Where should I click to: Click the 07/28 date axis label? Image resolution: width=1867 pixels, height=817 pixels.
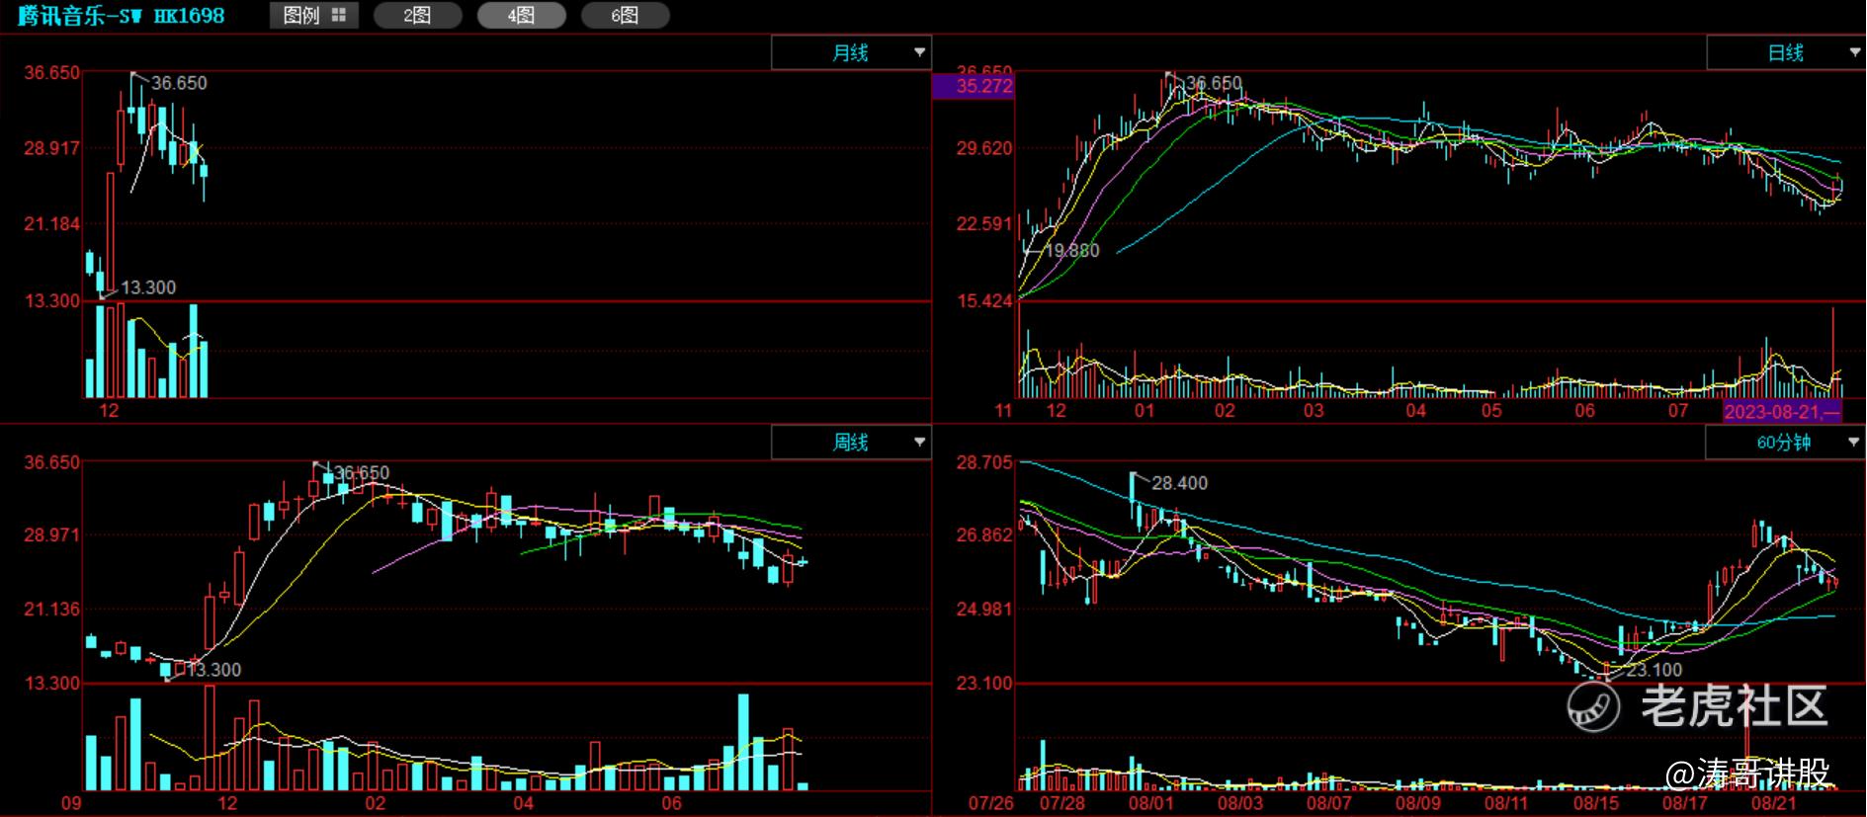click(1062, 803)
